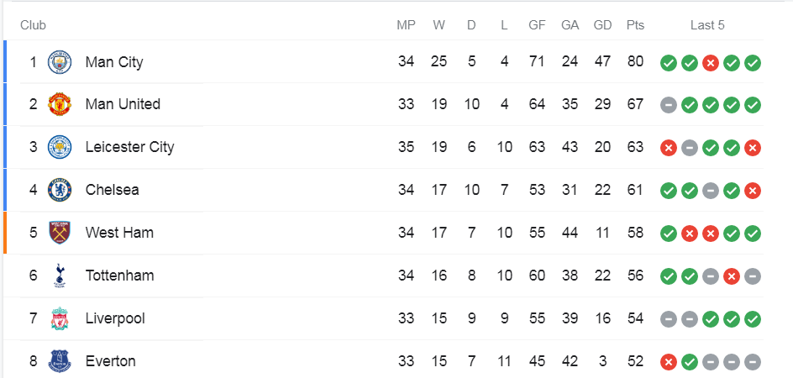This screenshot has height=378, width=793.
Task: Click the Tottenham club crest
Action: (60, 276)
